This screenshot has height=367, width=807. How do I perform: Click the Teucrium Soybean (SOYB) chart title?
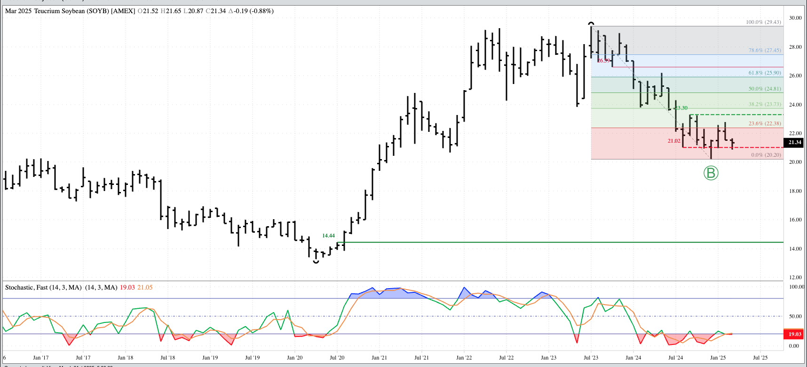tap(70, 11)
